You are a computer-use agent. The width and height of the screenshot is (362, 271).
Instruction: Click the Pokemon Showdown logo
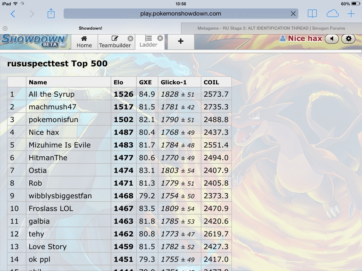point(34,41)
